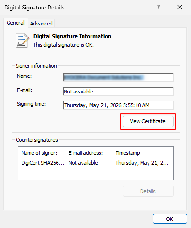Click the Timestamp column header
The height and width of the screenshot is (228, 191).
[x=142, y=153]
